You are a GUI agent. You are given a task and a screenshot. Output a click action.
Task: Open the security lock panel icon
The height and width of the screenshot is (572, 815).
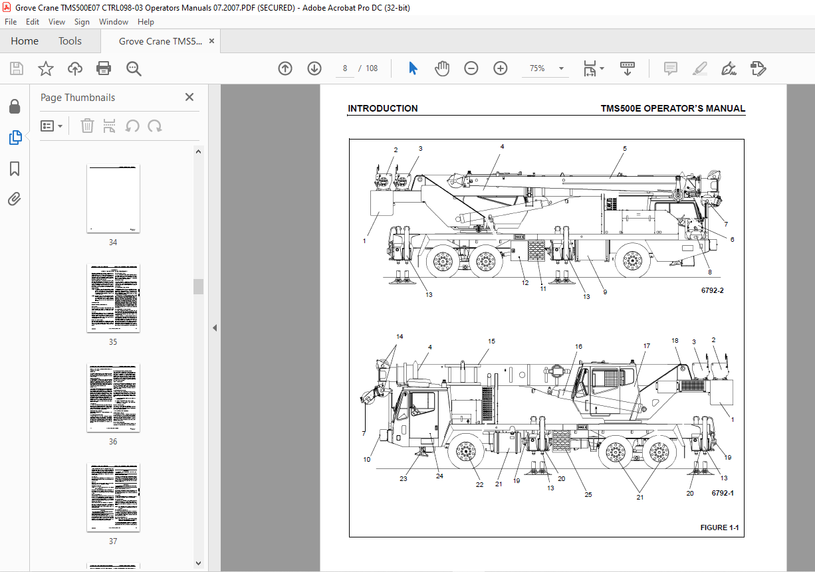(15, 106)
